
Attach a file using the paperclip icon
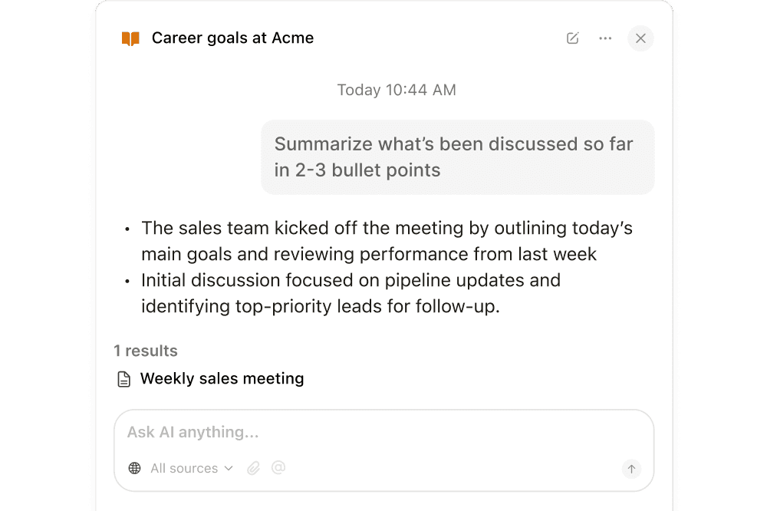coord(254,467)
